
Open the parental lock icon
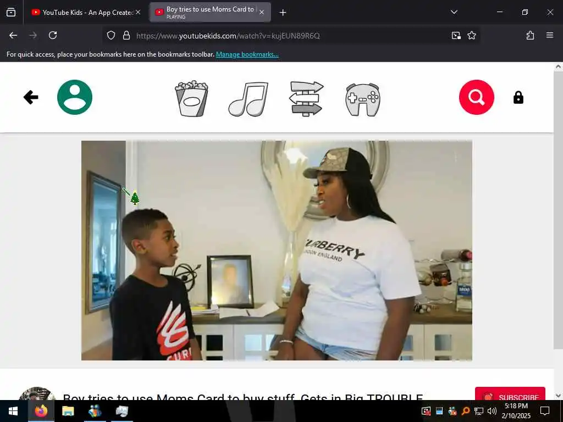pyautogui.click(x=518, y=97)
